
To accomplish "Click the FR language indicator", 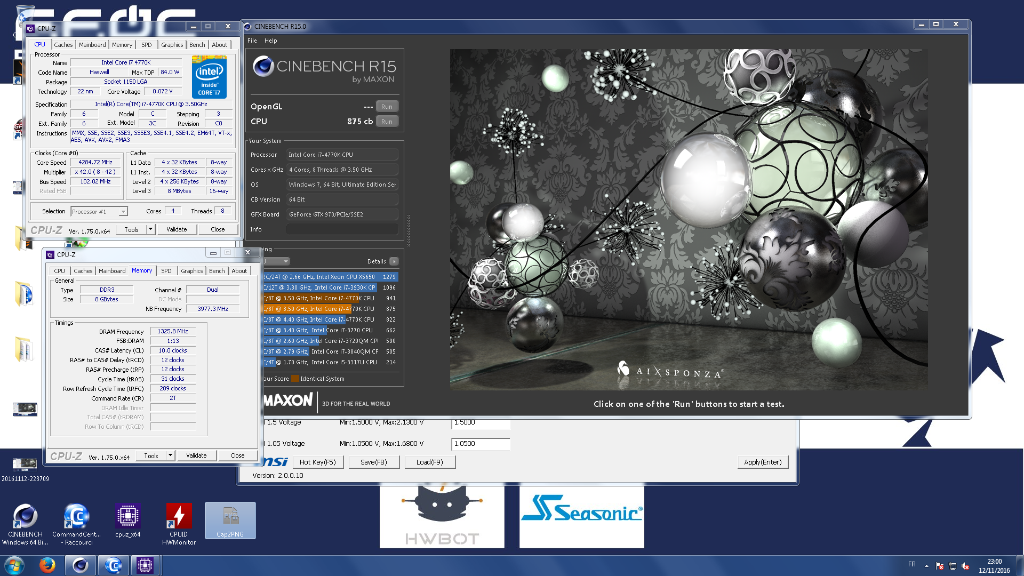I will pos(911,564).
